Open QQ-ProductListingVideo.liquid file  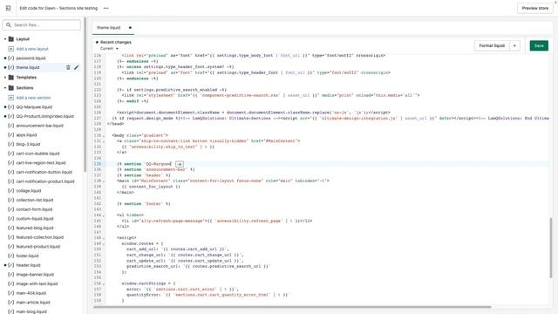pyautogui.click(x=44, y=116)
